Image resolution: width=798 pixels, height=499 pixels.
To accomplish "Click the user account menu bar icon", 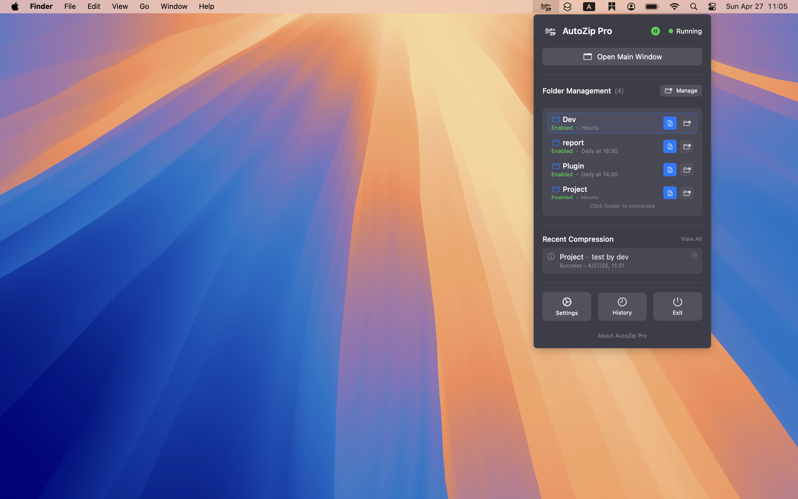I will 631,7.
